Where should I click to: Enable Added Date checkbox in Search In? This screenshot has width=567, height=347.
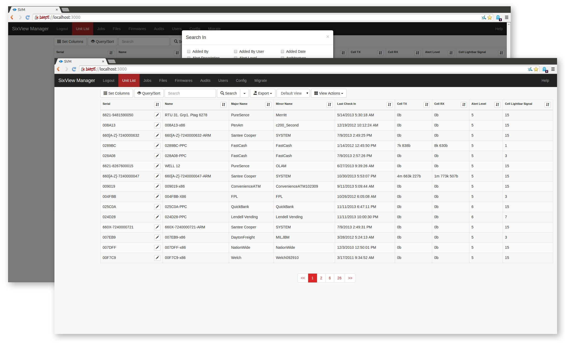pos(282,51)
